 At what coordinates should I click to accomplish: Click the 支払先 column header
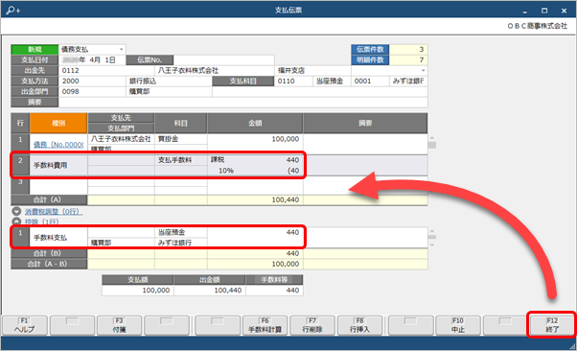click(121, 118)
